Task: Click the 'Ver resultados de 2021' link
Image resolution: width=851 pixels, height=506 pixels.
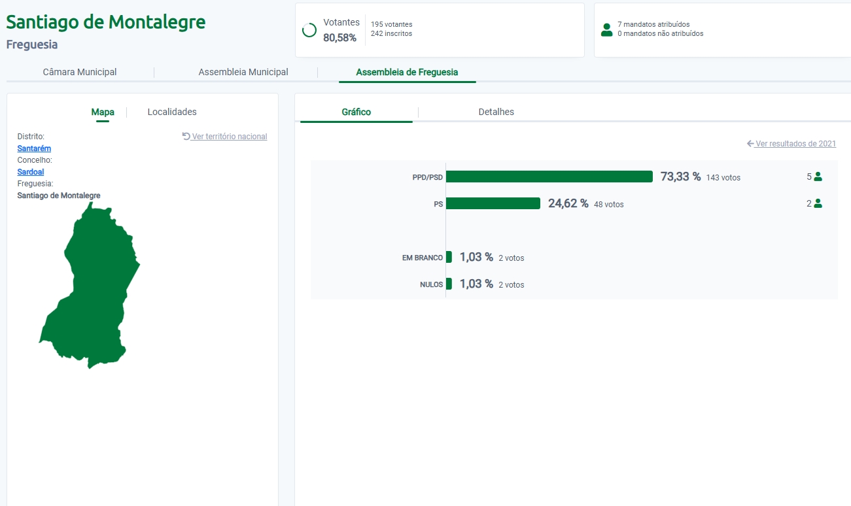Action: [795, 144]
